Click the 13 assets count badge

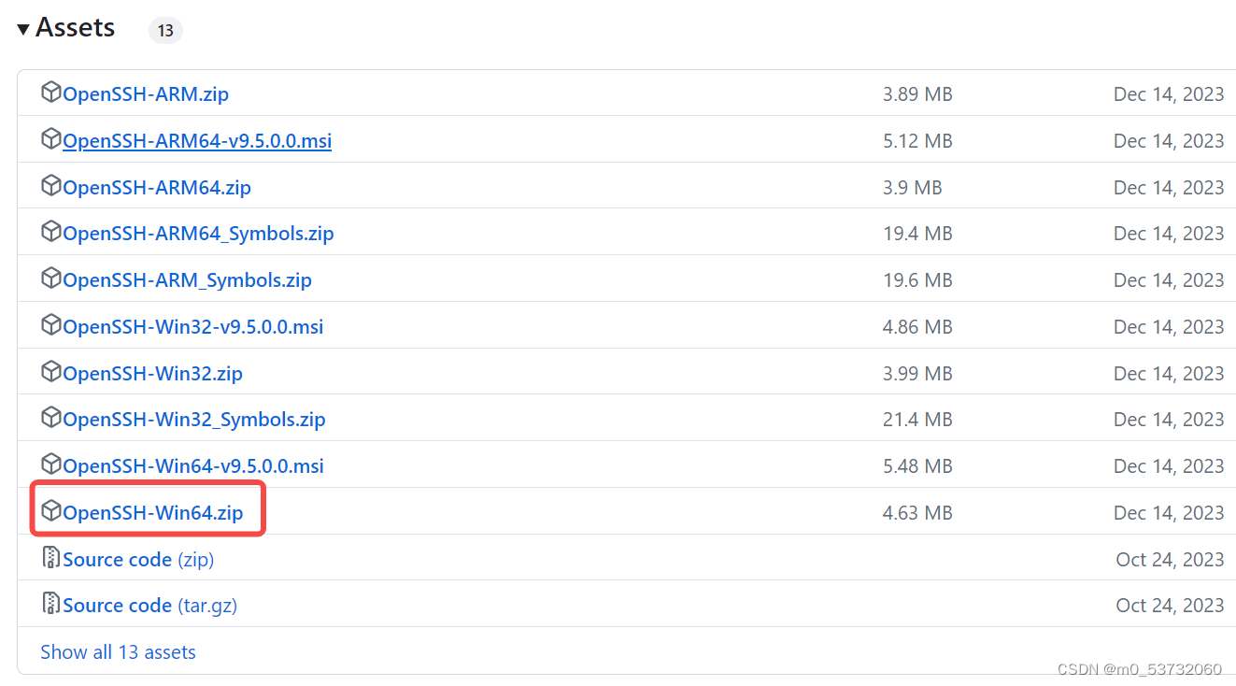coord(165,30)
